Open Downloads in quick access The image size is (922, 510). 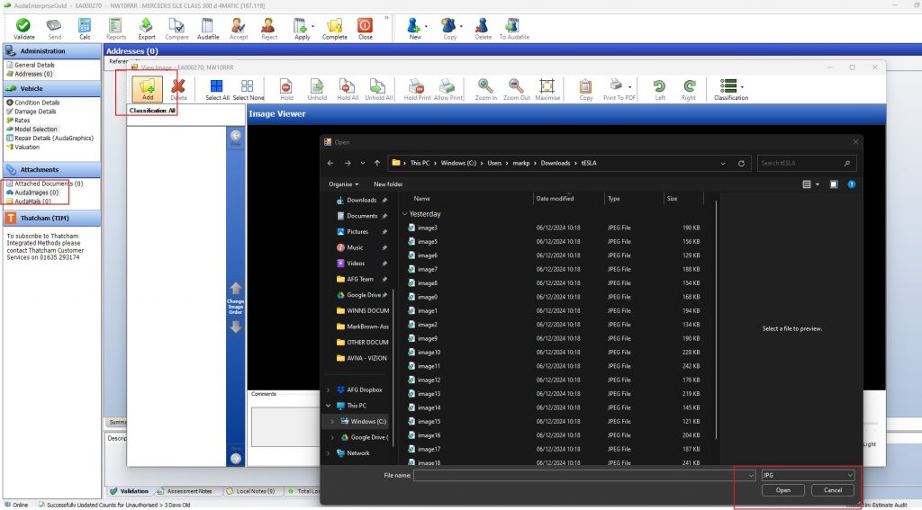point(361,200)
